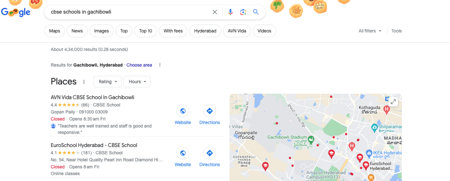Switch to the Images results tab
Screen dimensions: 450x181
point(101,31)
